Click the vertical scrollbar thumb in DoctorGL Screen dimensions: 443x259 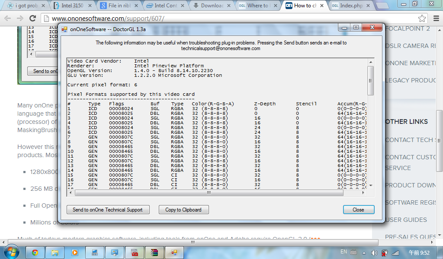tap(370, 80)
